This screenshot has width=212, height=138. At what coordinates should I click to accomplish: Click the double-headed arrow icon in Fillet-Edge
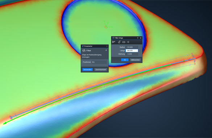click(124, 42)
